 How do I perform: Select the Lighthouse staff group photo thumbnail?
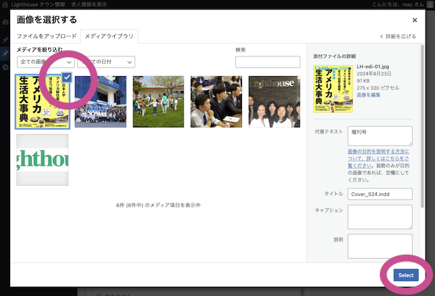click(275, 101)
